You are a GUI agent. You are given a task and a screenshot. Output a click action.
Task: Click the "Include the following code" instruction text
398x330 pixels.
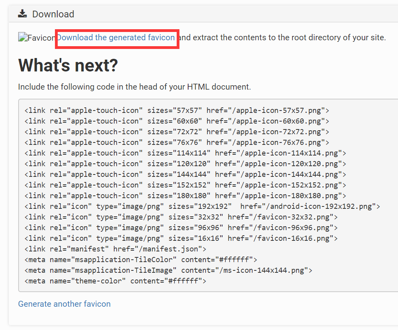point(134,87)
